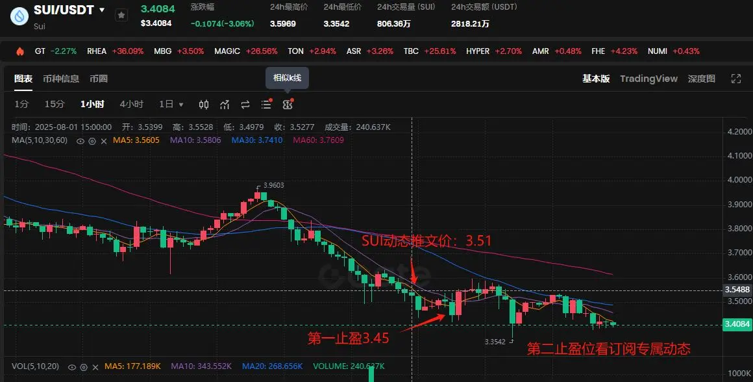
Task: Click the VOL(5,10,20) indicator label
Action: coord(36,366)
